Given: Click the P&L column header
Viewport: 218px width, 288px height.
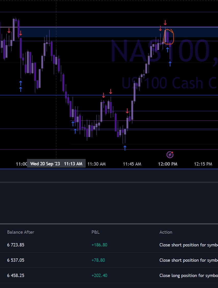Looking at the screenshot, I should pyautogui.click(x=96, y=232).
